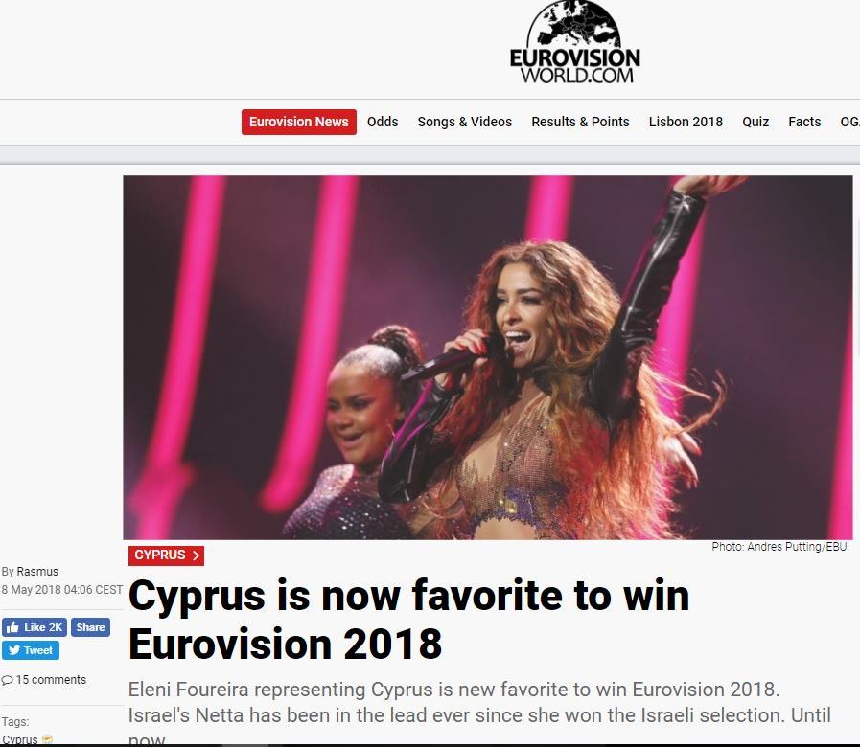The width and height of the screenshot is (860, 747).
Task: Click the article headline about Cyprus
Action: tap(408, 620)
